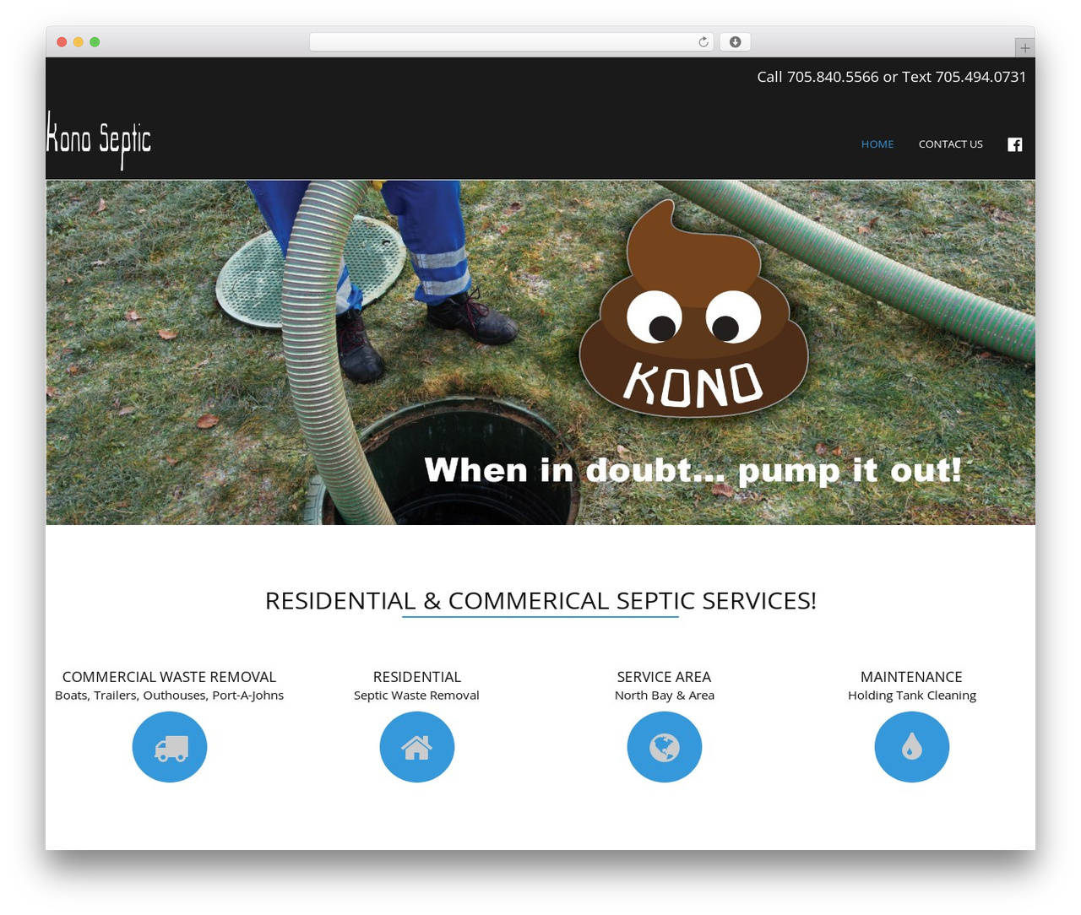1081x915 pixels.
Task: Click the Kono Septic logo
Action: pyautogui.click(x=99, y=140)
